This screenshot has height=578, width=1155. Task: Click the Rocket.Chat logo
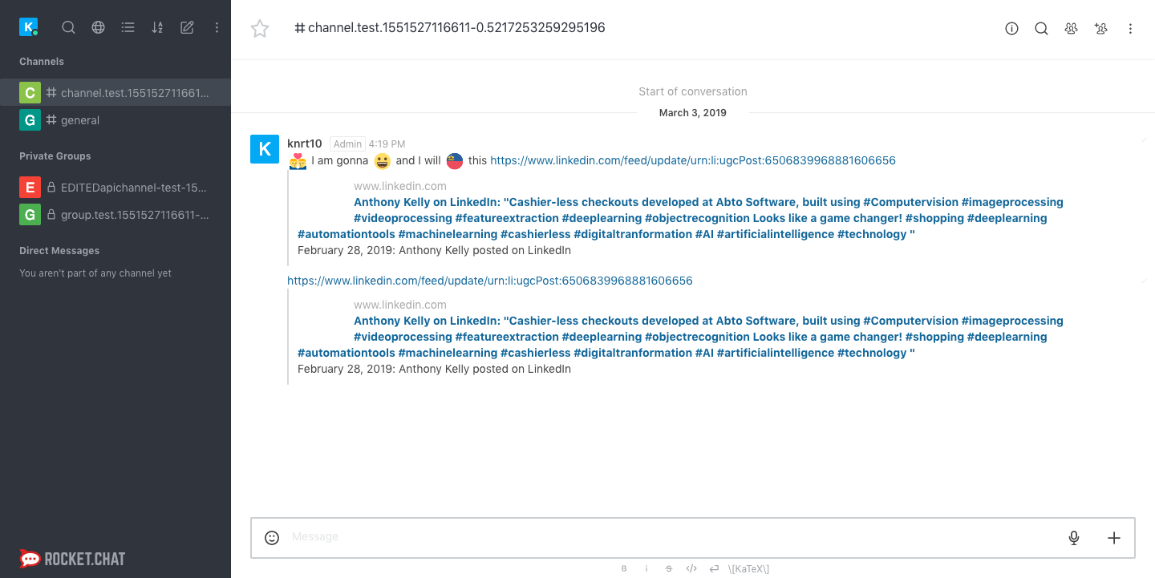click(x=72, y=559)
